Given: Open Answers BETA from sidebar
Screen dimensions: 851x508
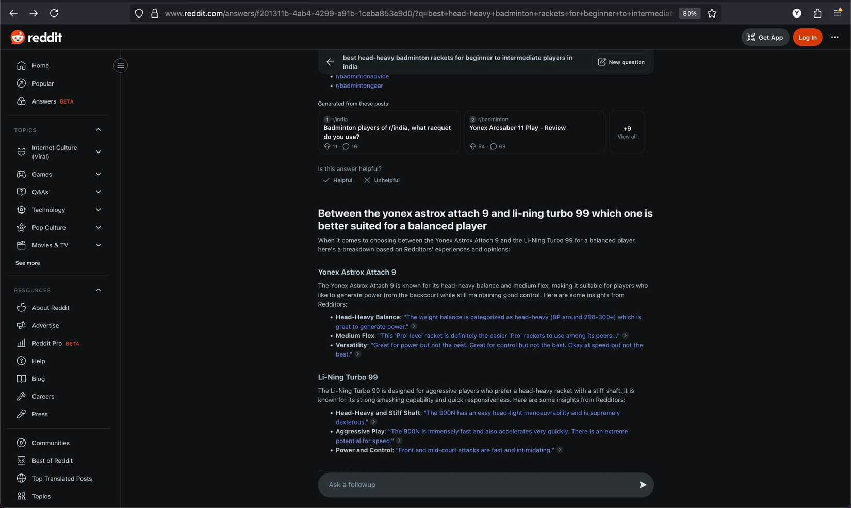Looking at the screenshot, I should (x=44, y=101).
